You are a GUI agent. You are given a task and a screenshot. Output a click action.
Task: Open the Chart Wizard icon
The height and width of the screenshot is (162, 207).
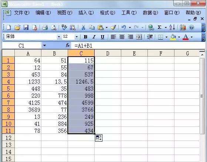click(x=183, y=27)
